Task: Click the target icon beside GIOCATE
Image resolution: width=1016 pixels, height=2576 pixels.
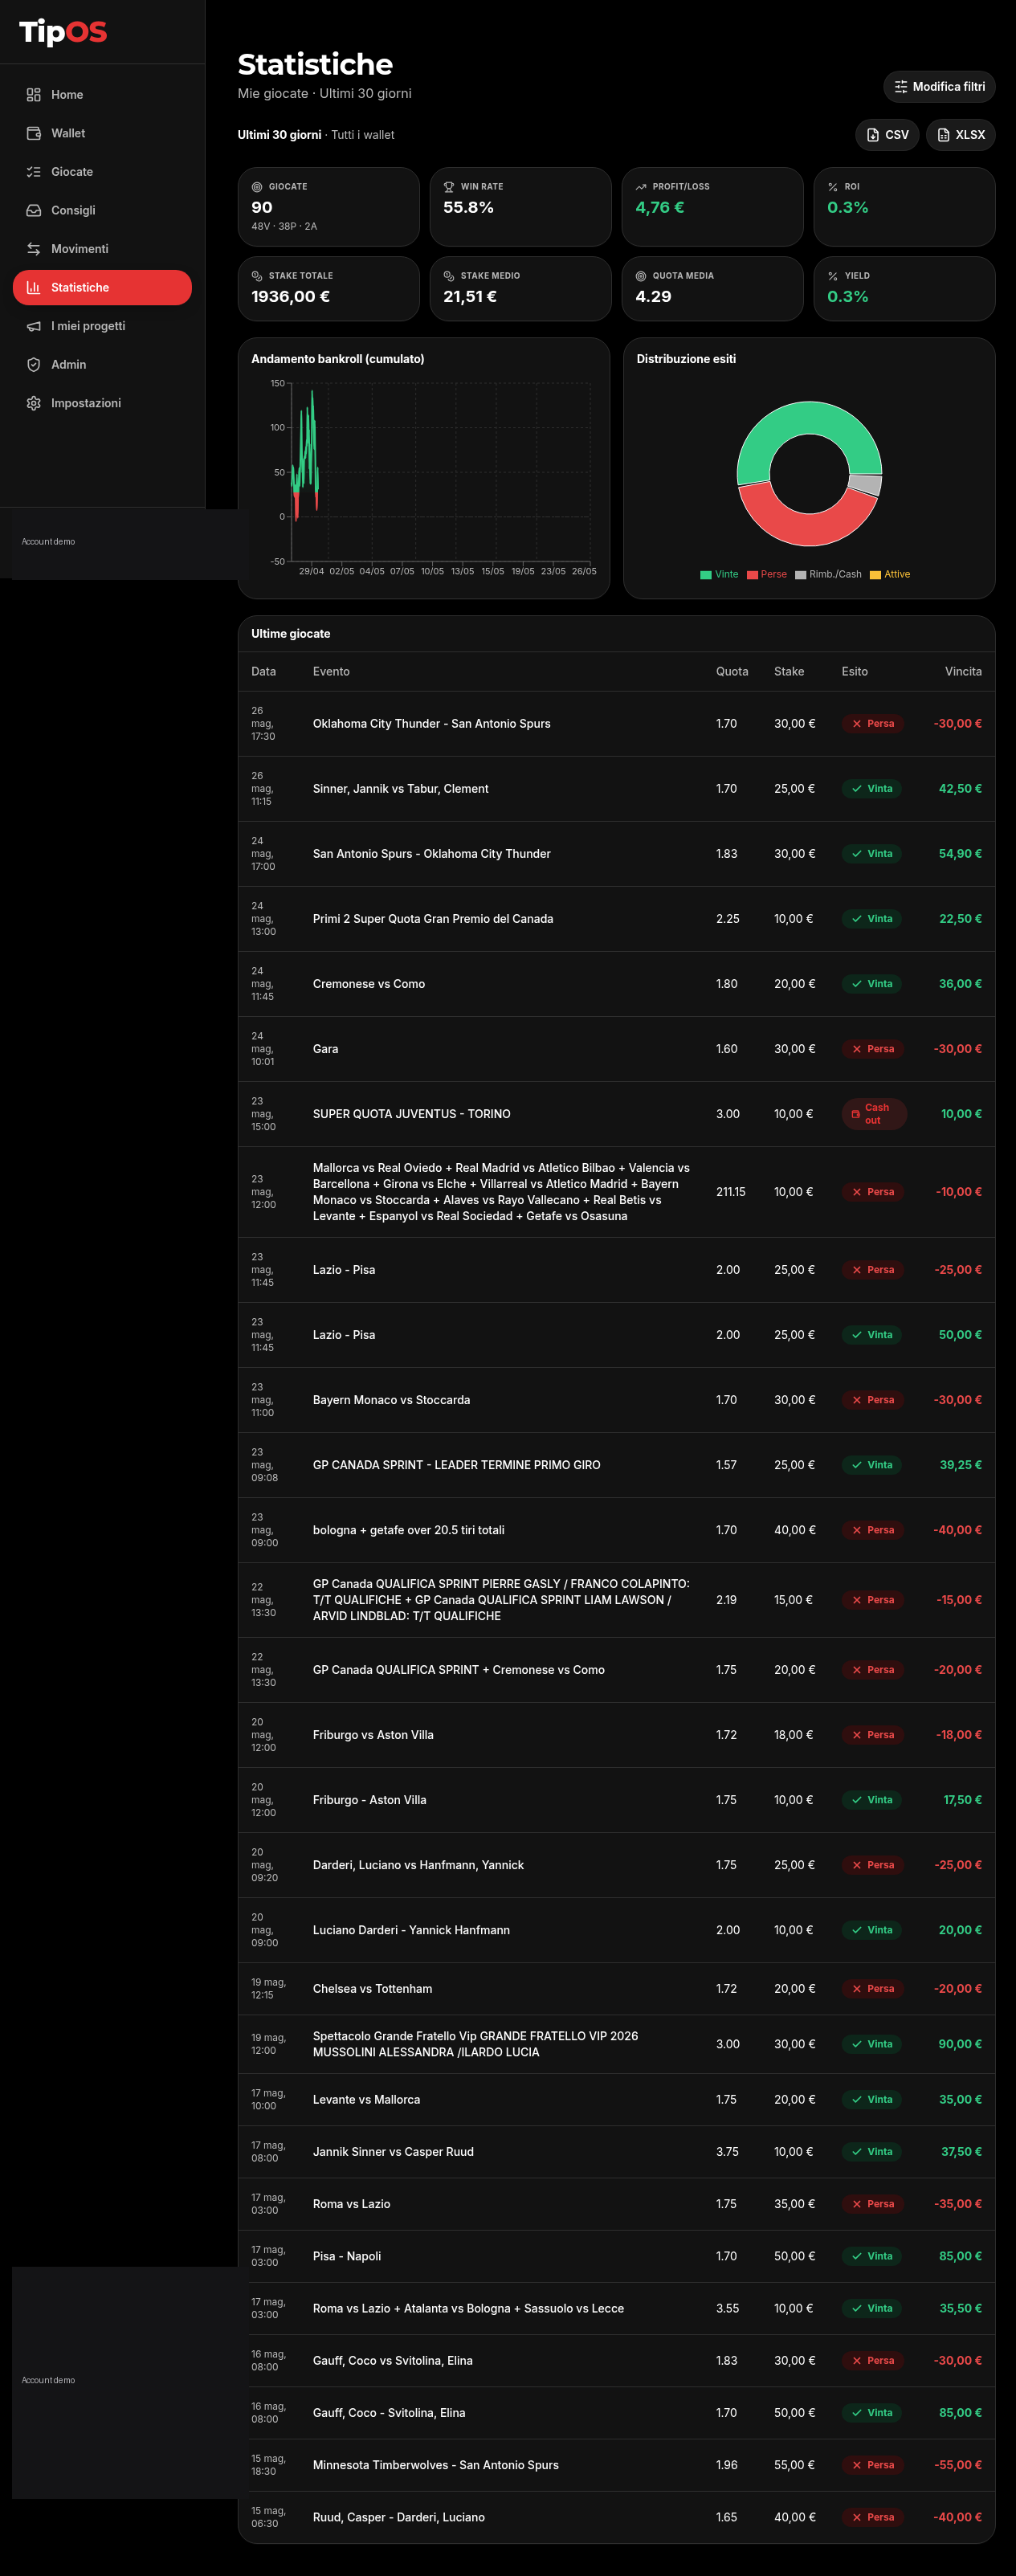Action: pyautogui.click(x=257, y=187)
